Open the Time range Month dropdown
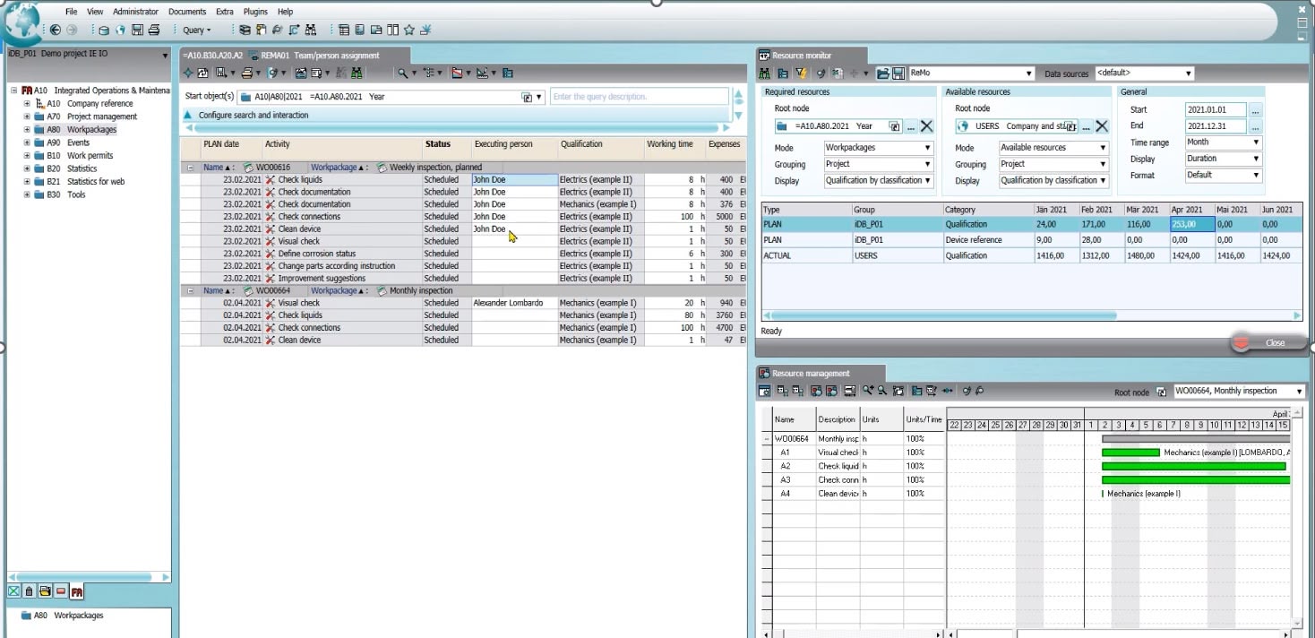Image resolution: width=1315 pixels, height=638 pixels. pos(1256,142)
